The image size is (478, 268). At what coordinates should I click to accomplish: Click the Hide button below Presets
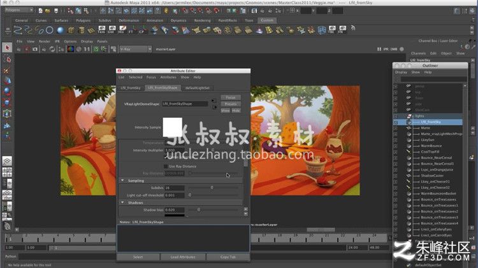[236, 111]
